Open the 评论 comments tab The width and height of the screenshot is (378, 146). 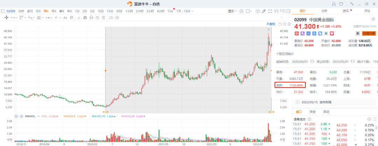click(367, 11)
